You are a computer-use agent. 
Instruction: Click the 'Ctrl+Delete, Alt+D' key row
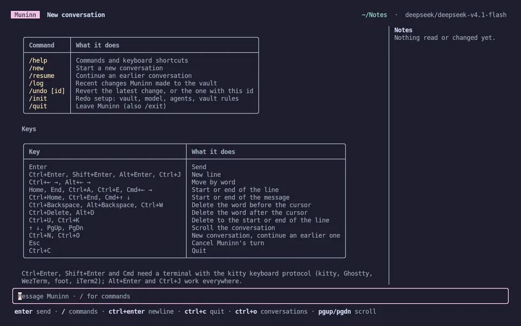tap(61, 212)
